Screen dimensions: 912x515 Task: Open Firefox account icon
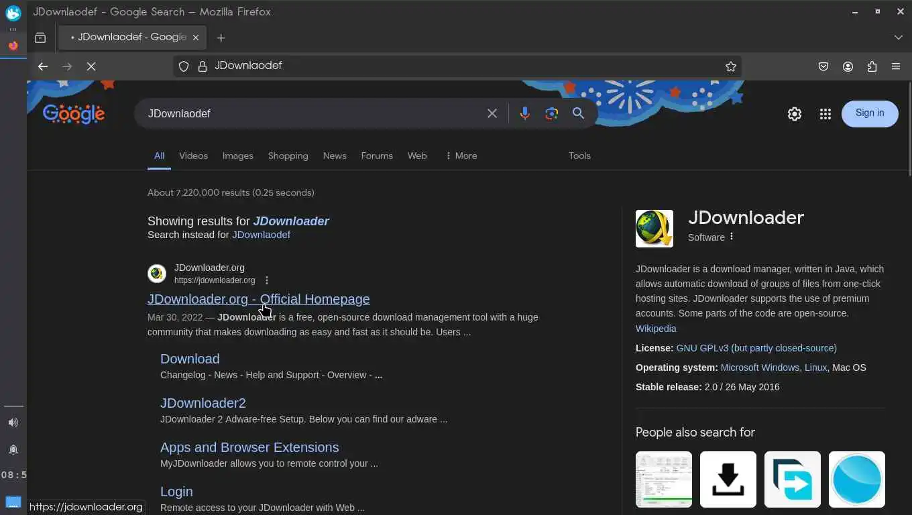848,66
